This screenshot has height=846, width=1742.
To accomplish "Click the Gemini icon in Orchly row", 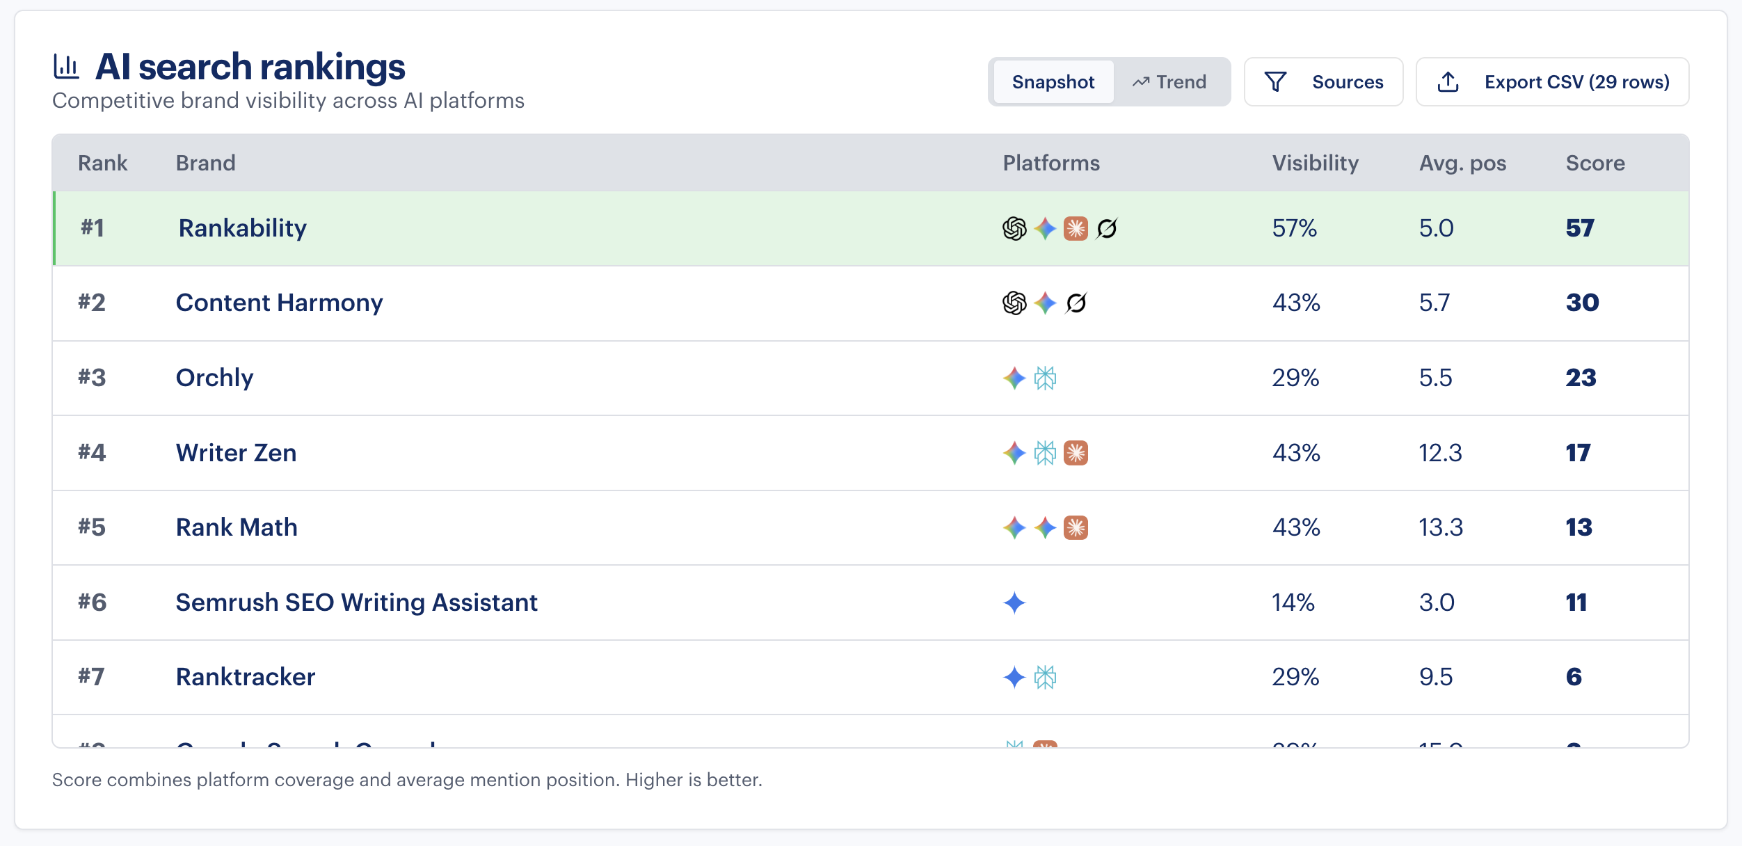I will [1014, 378].
